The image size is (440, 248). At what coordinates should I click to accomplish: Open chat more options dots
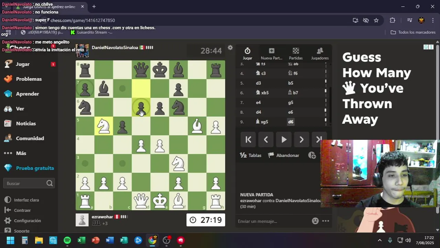(x=325, y=221)
